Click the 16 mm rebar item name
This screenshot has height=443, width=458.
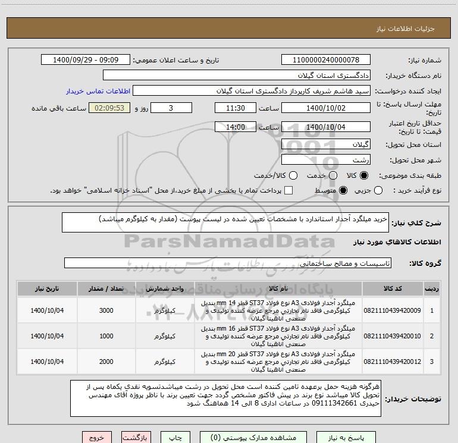click(278, 336)
